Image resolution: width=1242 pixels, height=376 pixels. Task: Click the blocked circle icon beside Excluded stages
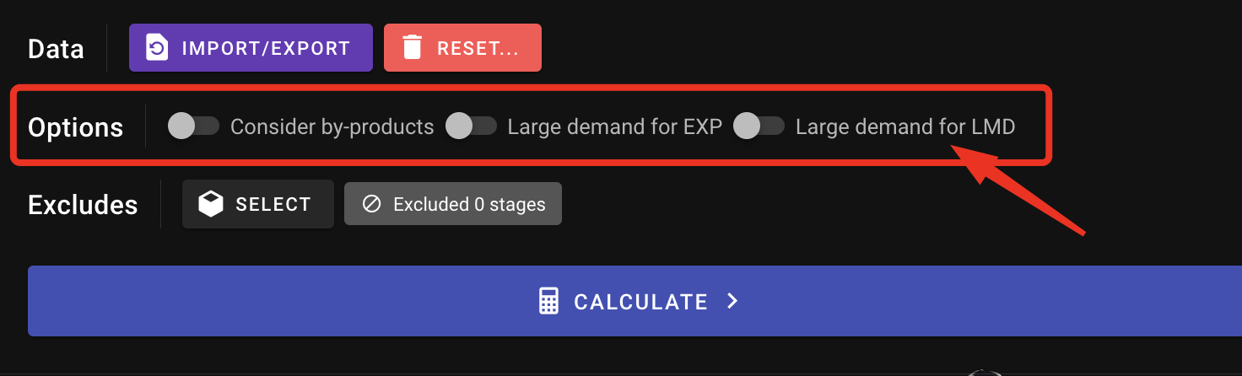(371, 204)
